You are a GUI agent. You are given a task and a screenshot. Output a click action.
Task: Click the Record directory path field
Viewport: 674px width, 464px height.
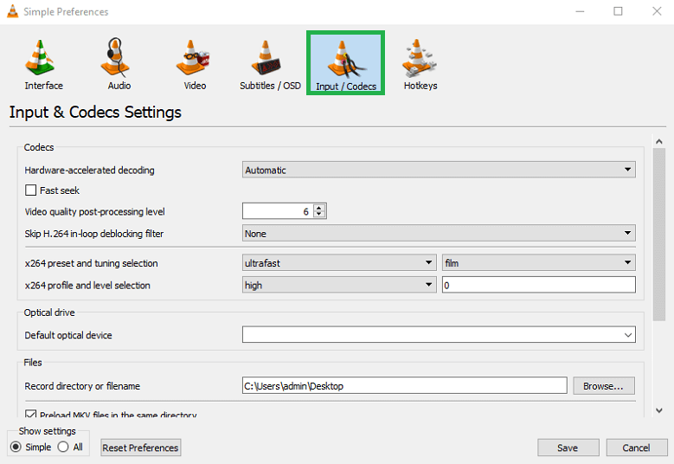(404, 385)
